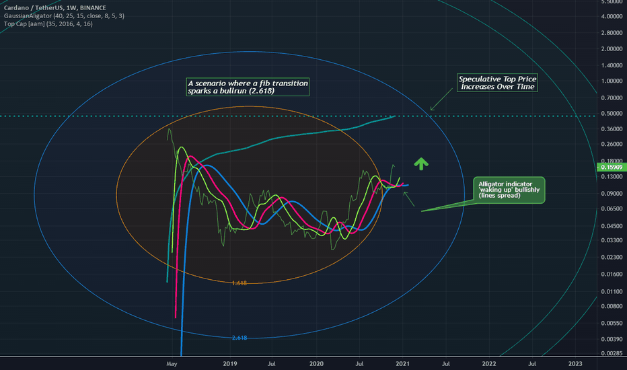Screen dimensions: 627x370
Task: Click 4.00000 on the price axis
Action: click(612, 16)
